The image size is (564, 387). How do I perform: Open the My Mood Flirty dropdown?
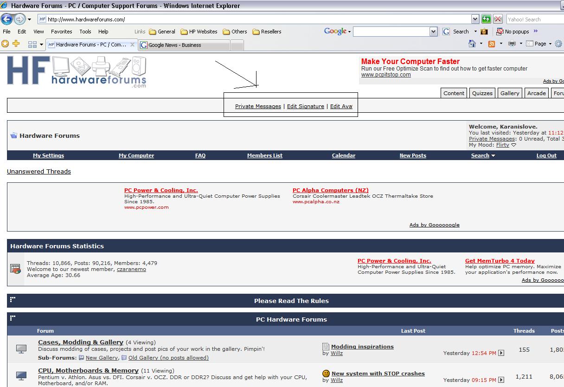click(506, 145)
